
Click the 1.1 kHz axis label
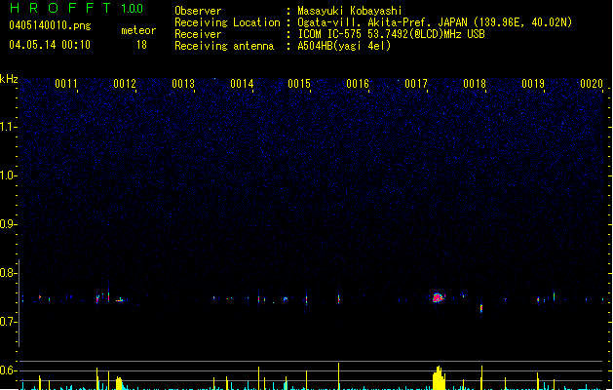tap(7, 127)
